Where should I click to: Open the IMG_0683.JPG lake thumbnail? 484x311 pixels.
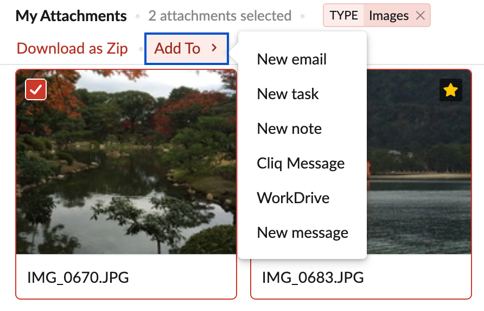tap(418, 179)
